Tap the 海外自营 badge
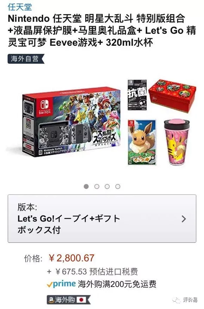 pos(26,59)
